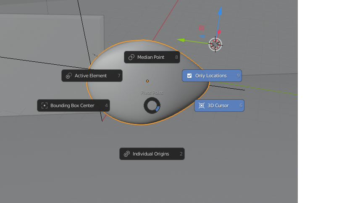This screenshot has width=344, height=203.
Task: Click the 3D Cursor crosshair icon in menu
Action: click(x=202, y=105)
